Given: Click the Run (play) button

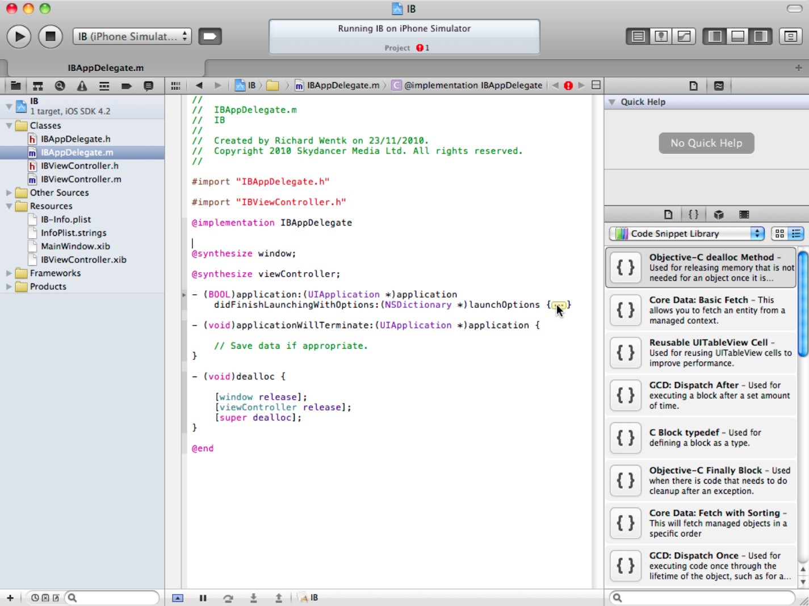Looking at the screenshot, I should tap(19, 36).
